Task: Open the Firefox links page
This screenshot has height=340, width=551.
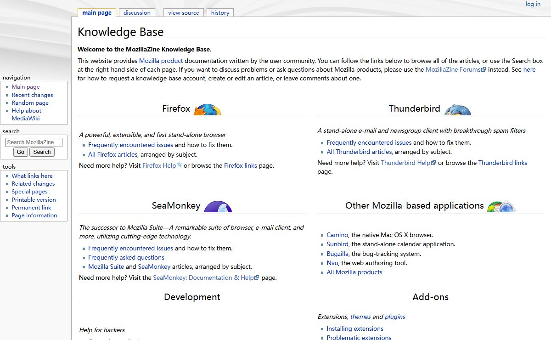Action: click(x=241, y=165)
